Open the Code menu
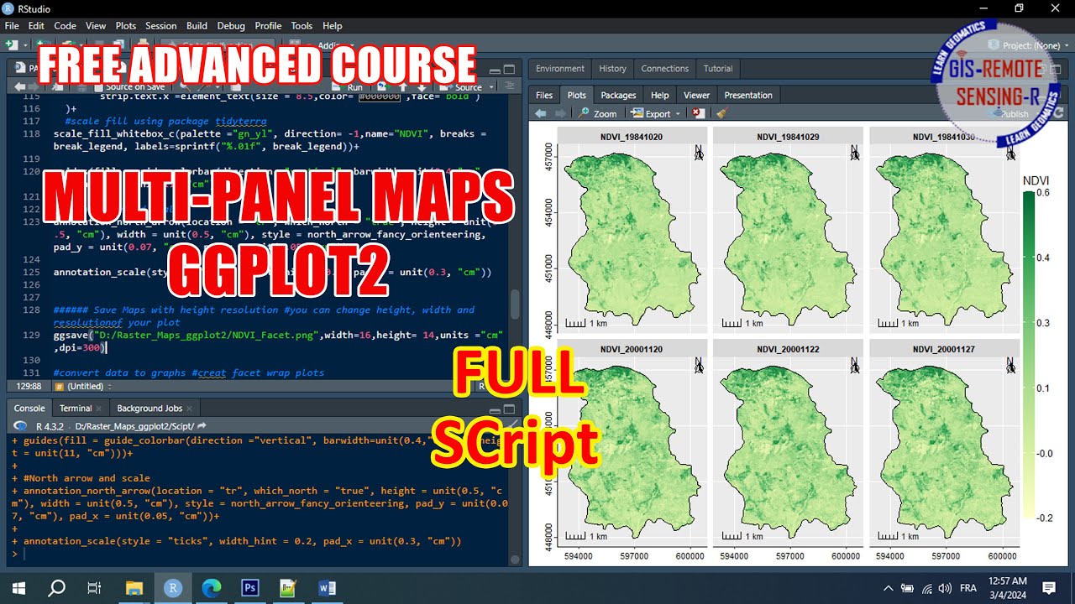 coord(65,26)
